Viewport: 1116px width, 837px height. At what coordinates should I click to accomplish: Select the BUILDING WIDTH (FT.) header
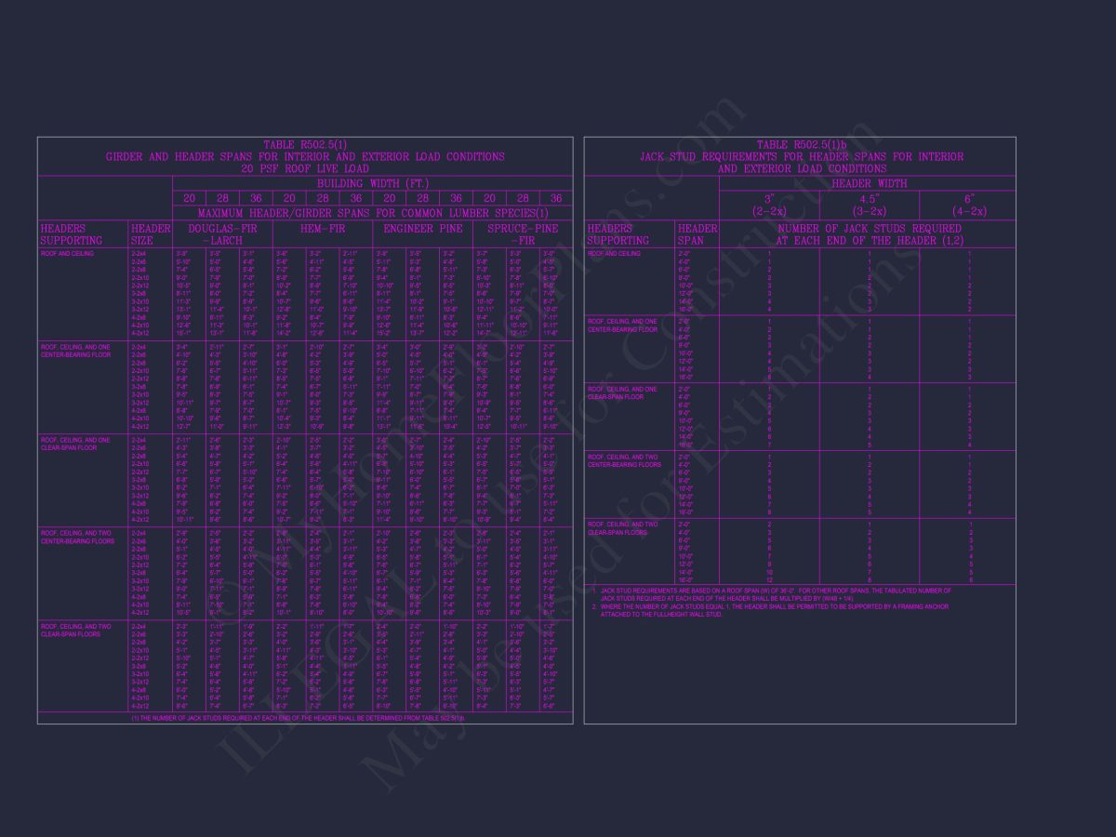point(372,183)
